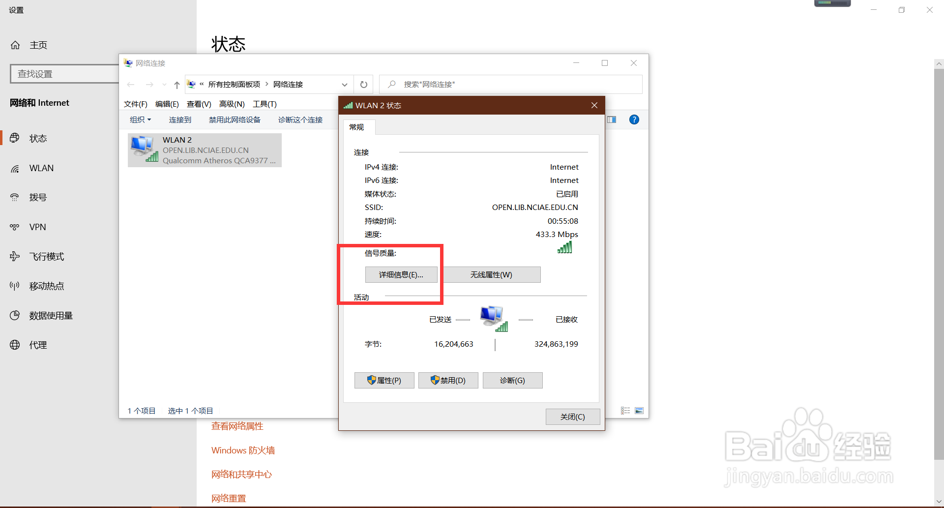Click 无线属性(W) button
The image size is (944, 508).
tap(491, 274)
